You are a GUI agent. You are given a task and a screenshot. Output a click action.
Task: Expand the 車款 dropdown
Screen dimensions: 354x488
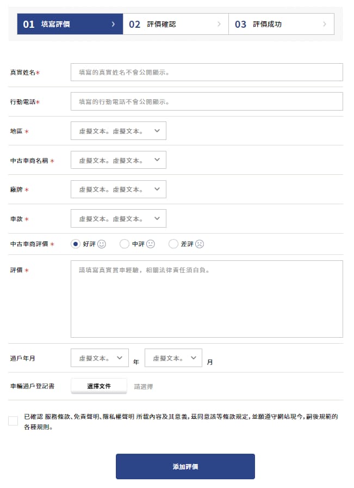[119, 218]
